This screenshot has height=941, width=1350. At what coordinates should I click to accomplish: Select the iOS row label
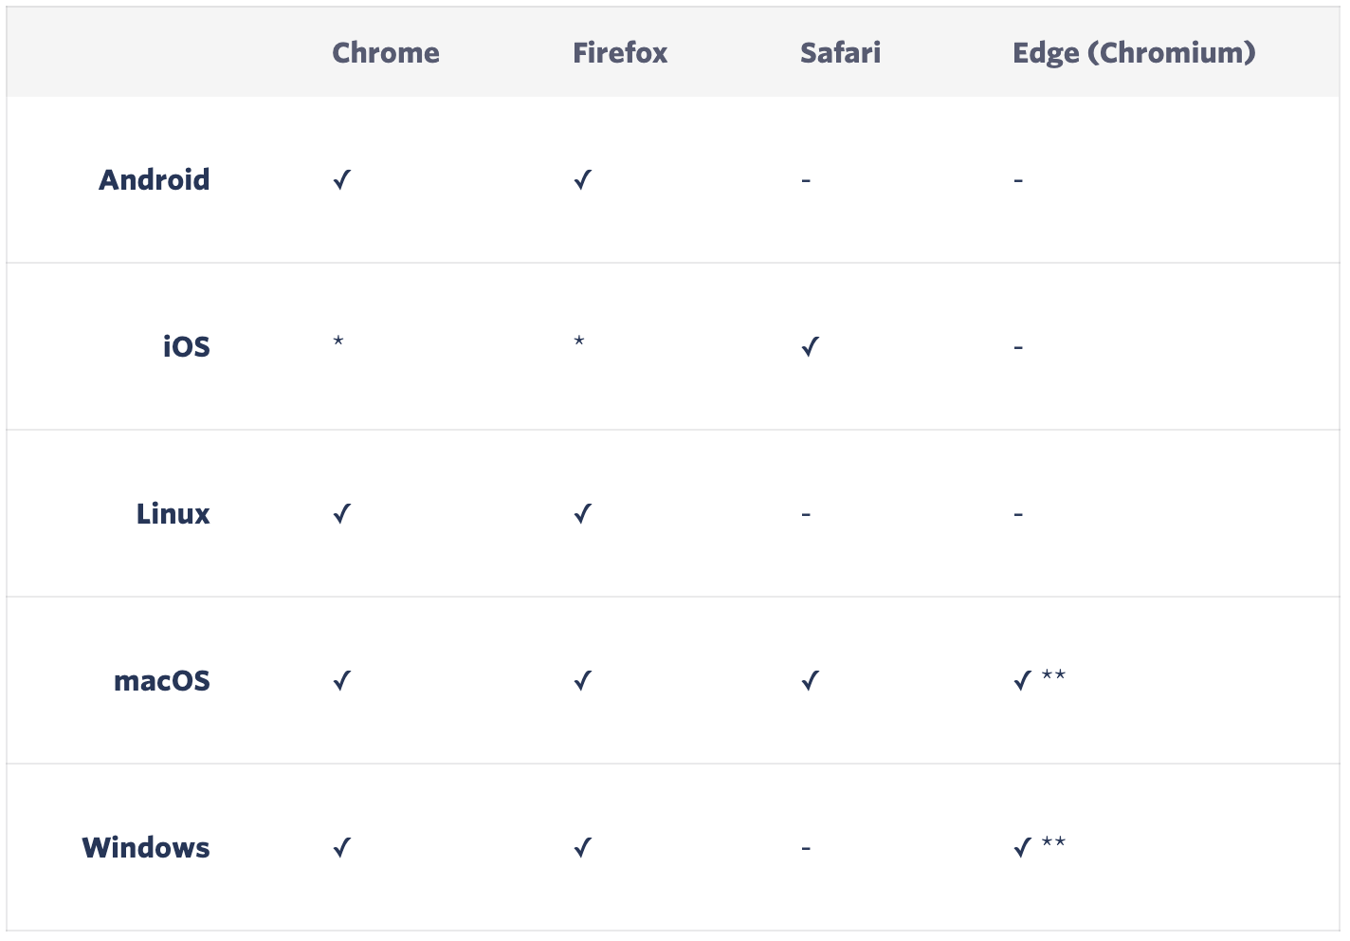pyautogui.click(x=187, y=346)
